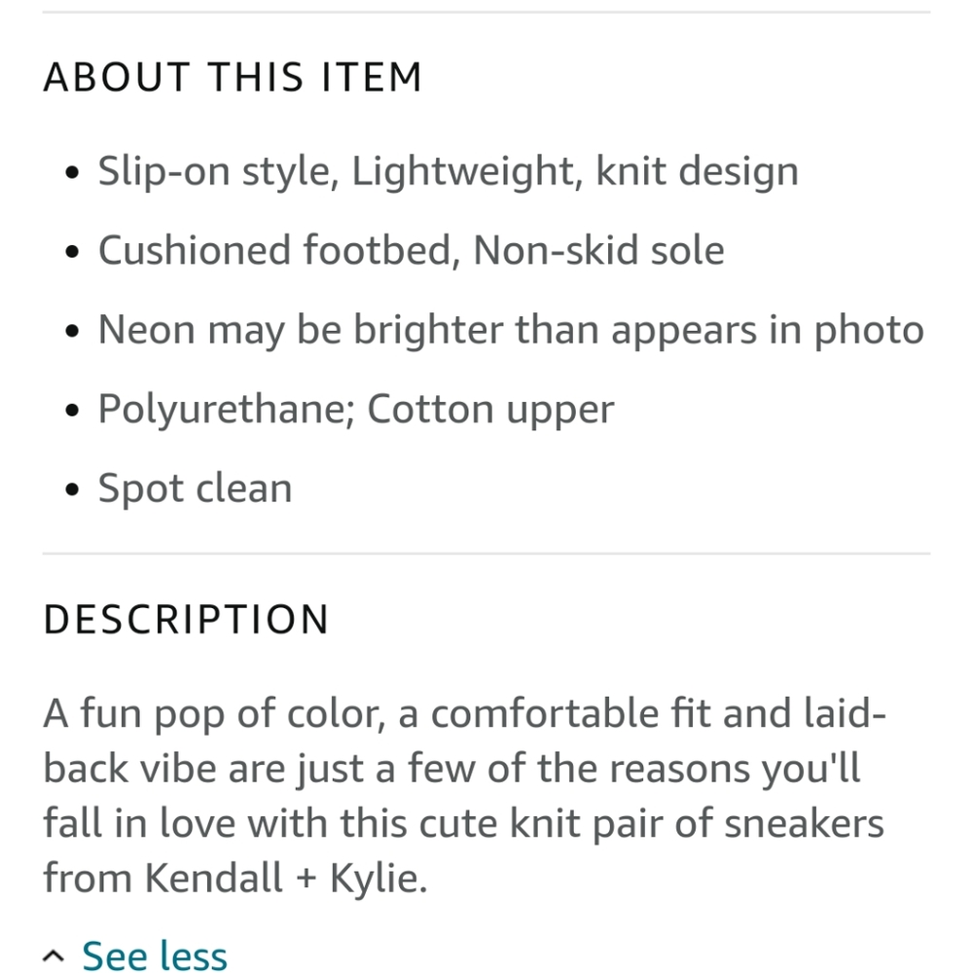973x973 pixels.
Task: Select the Spot clean bullet item
Action: coord(195,487)
